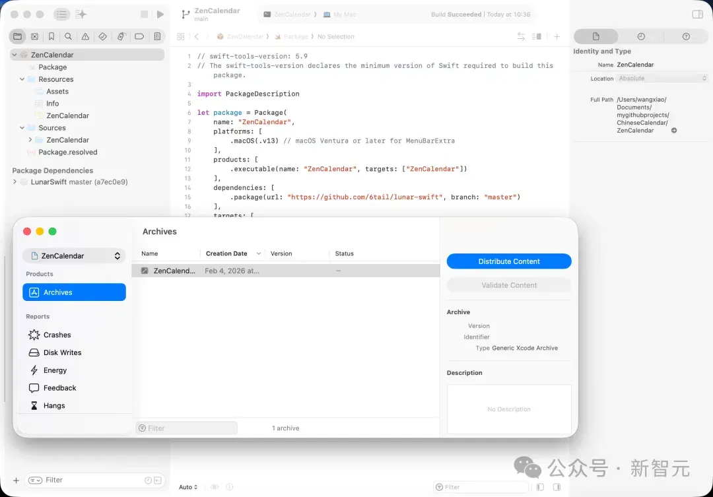Sort archives by Version column header
The image size is (713, 497).
coord(281,253)
